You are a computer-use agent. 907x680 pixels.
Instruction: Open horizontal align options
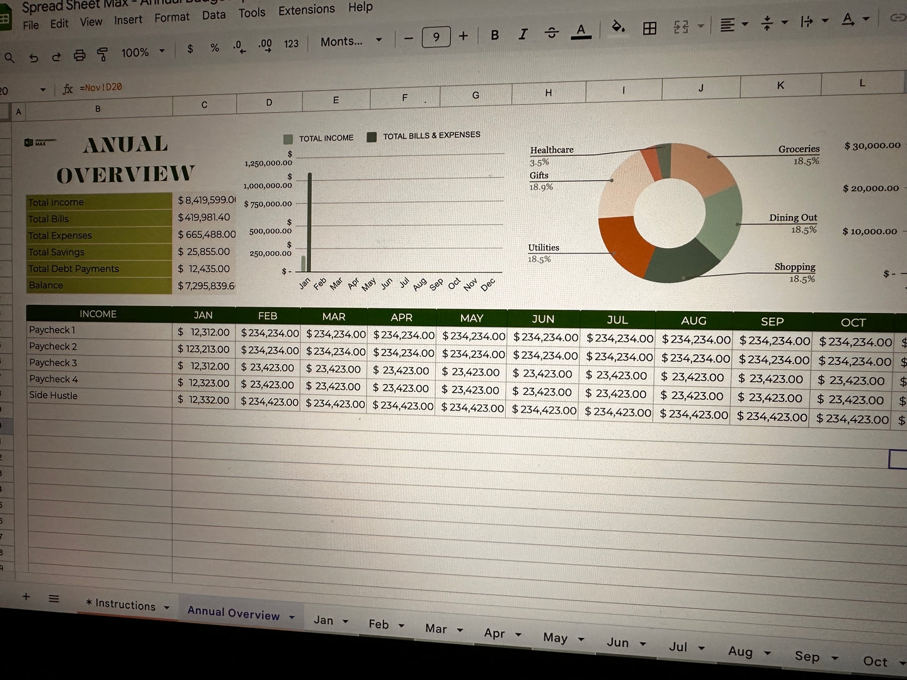point(733,25)
